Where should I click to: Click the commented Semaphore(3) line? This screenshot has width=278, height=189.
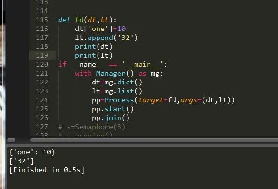tap(92, 127)
